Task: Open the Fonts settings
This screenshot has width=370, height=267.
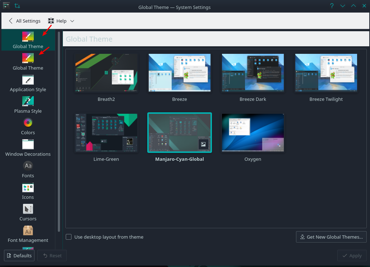Action: pos(28,169)
